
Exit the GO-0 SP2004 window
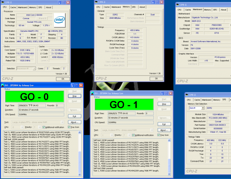[75, 116]
